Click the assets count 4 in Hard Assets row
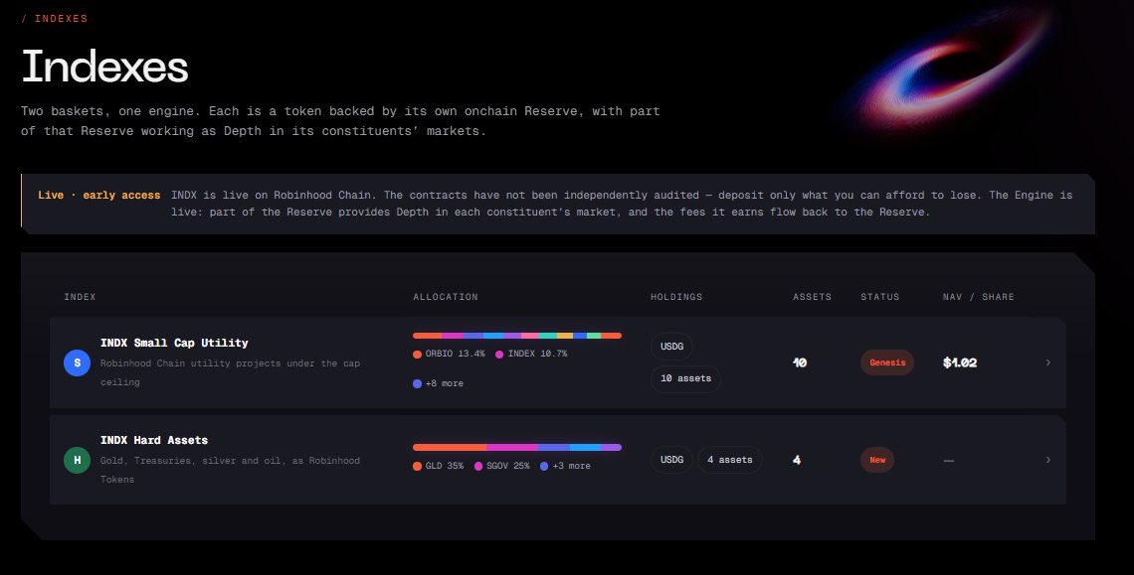 point(796,460)
